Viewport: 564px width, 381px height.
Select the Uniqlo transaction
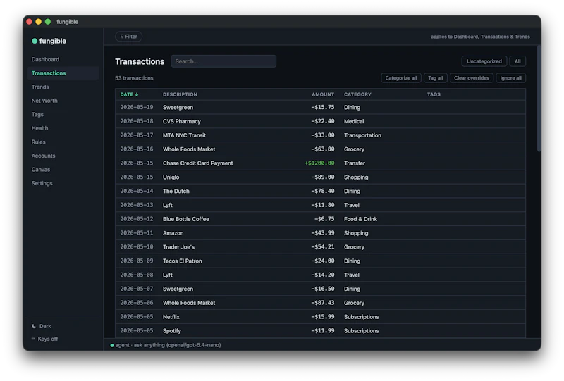point(320,177)
